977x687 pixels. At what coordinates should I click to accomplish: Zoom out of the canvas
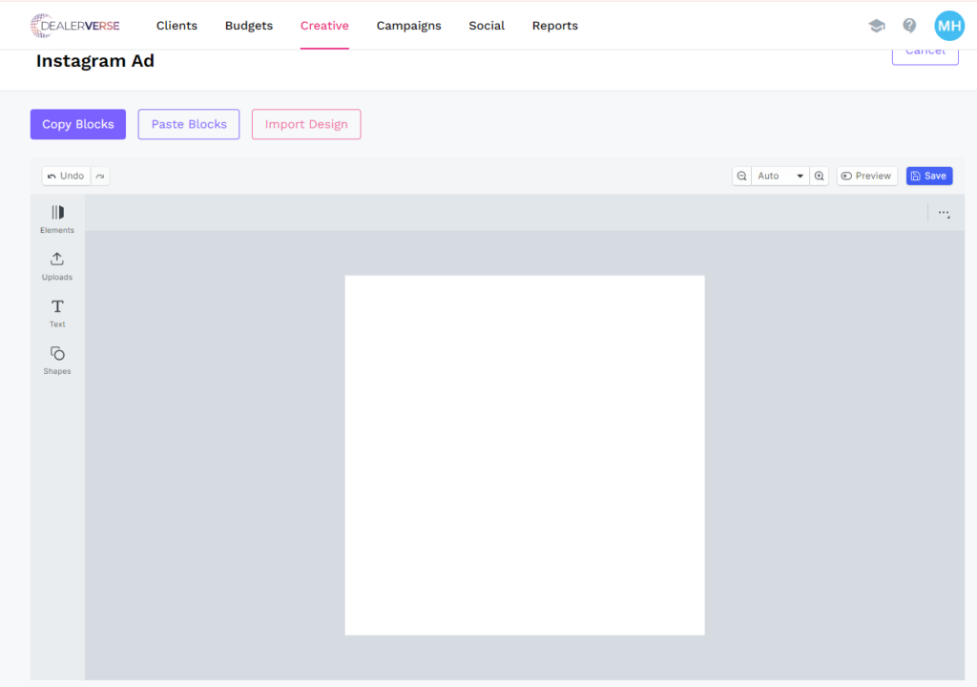pyautogui.click(x=741, y=176)
